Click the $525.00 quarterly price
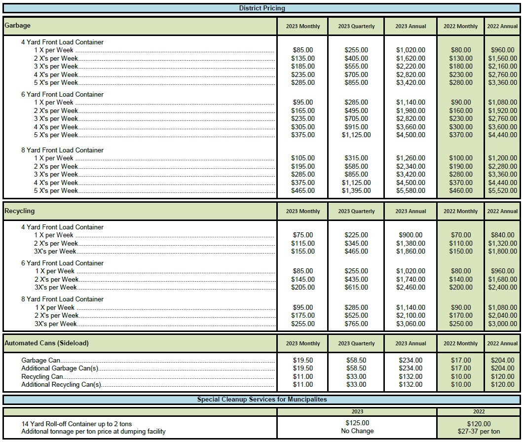 (x=356, y=315)
